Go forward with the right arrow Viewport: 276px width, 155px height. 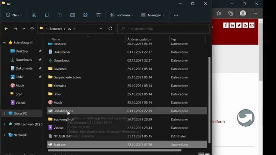pos(16,29)
